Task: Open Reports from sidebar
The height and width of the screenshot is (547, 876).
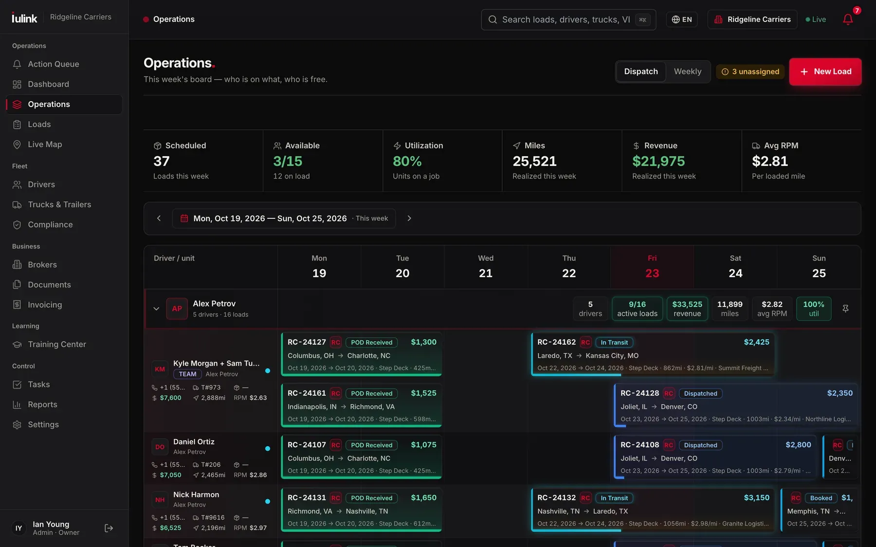Action: (64, 405)
